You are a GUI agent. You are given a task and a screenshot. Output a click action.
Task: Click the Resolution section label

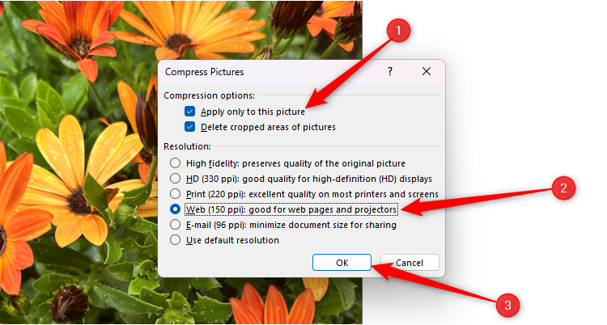point(187,146)
